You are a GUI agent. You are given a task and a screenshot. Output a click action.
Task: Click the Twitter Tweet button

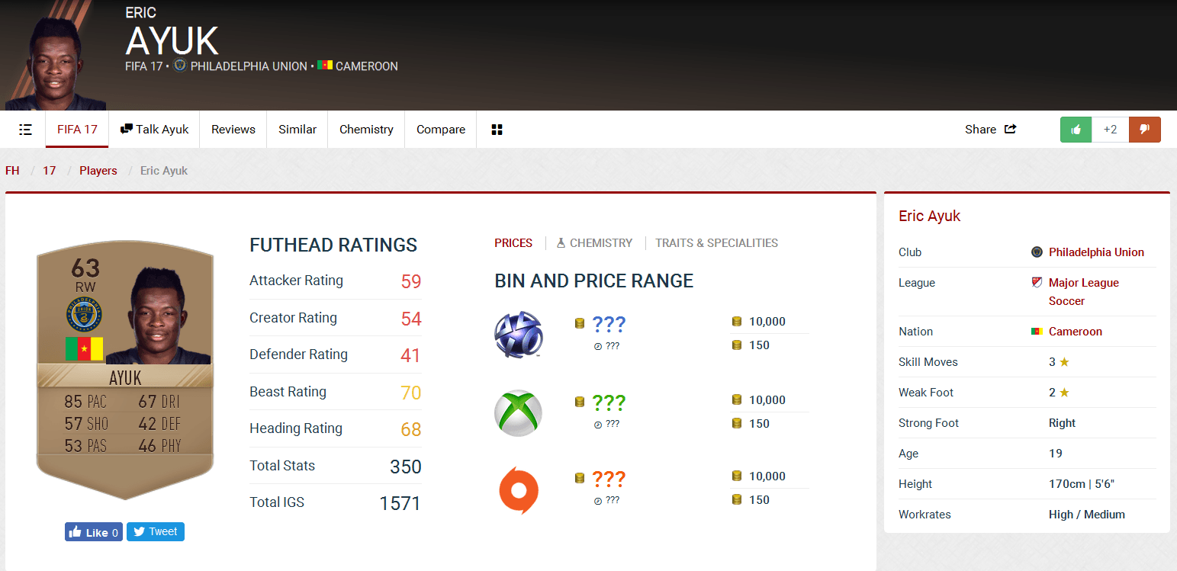pyautogui.click(x=156, y=531)
